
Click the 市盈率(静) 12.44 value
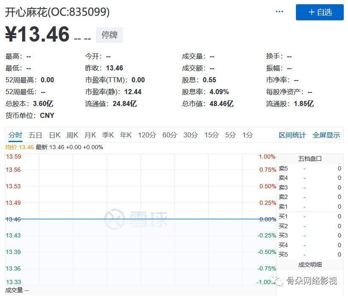(x=133, y=92)
